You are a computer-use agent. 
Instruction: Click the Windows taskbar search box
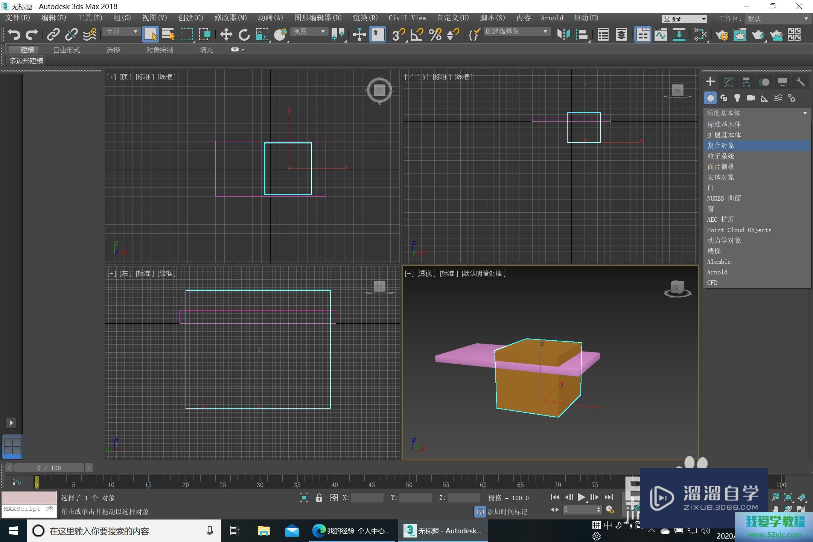[x=123, y=531]
